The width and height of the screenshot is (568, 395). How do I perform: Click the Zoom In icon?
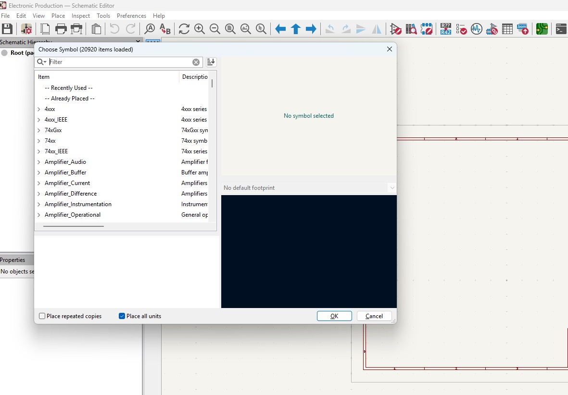pyautogui.click(x=200, y=29)
